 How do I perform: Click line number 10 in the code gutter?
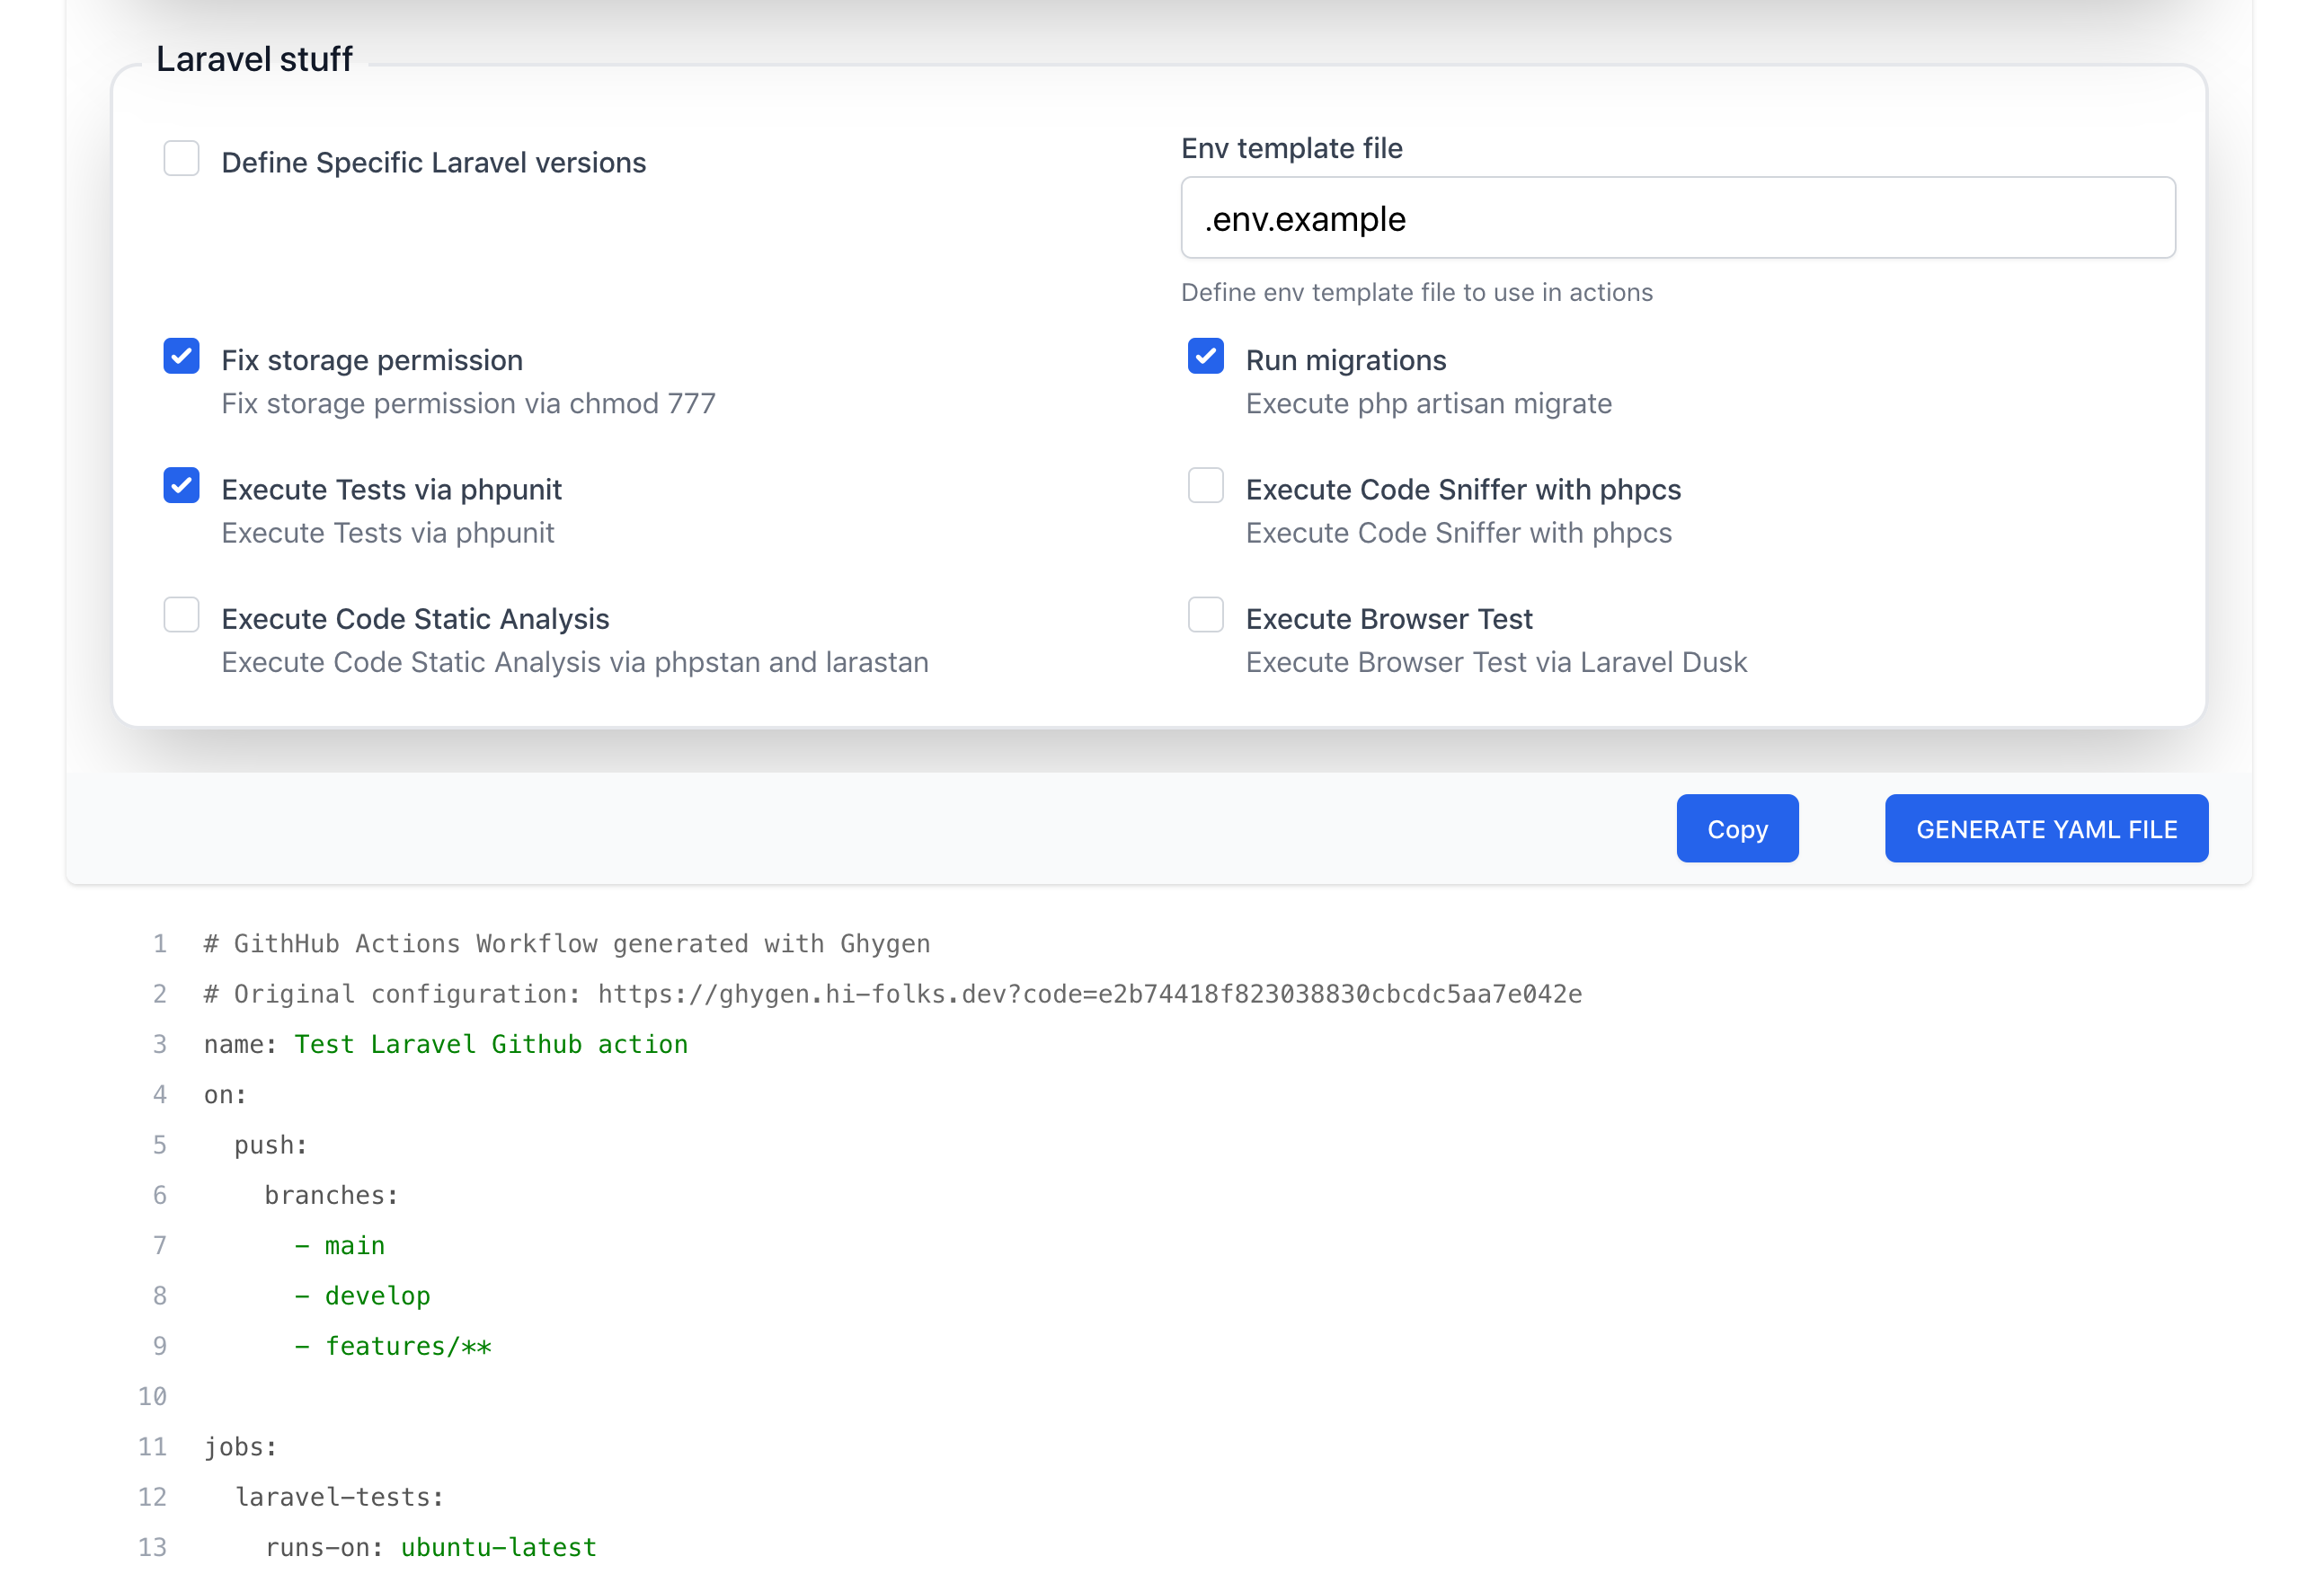click(x=152, y=1396)
